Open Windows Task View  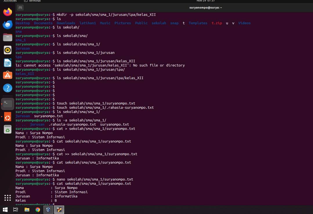click(x=16, y=210)
